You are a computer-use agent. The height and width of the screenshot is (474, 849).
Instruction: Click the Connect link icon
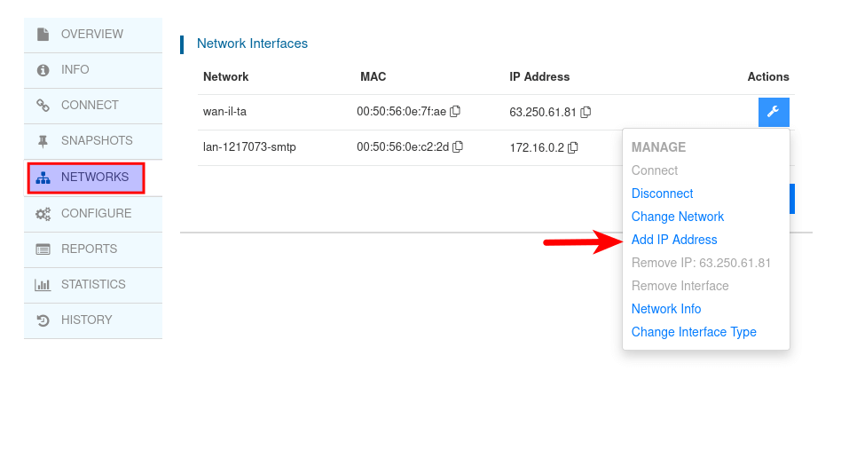pos(43,106)
